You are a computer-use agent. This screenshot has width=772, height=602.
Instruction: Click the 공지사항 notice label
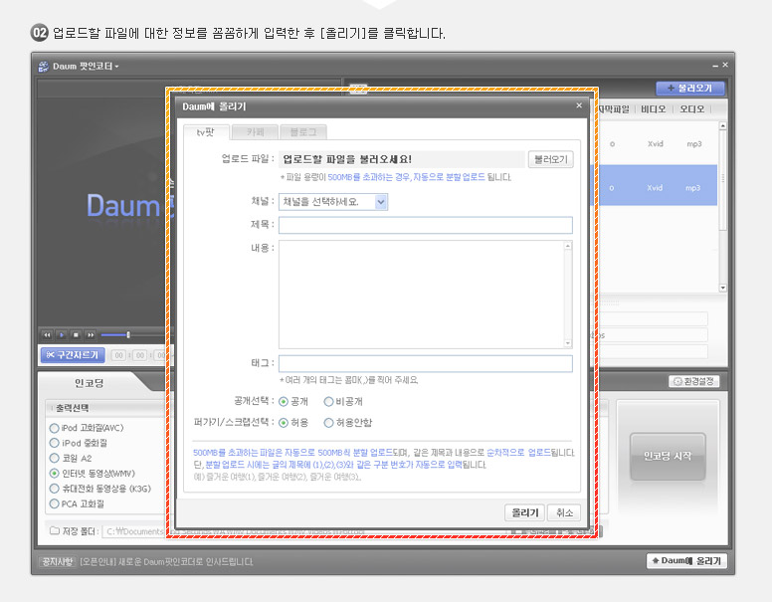point(57,561)
